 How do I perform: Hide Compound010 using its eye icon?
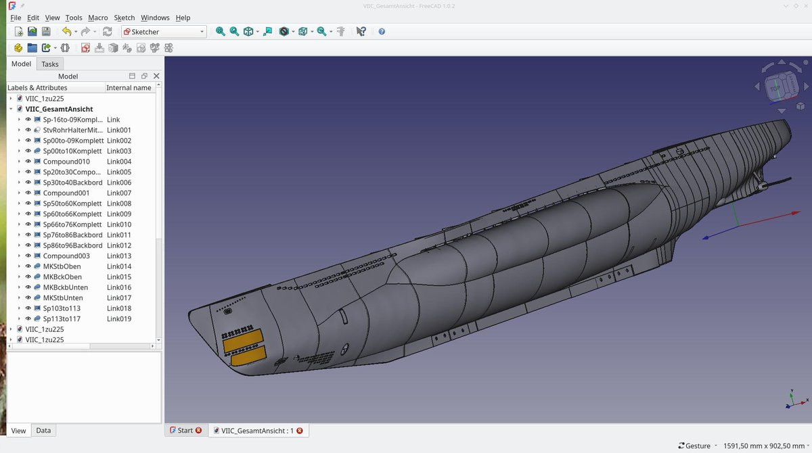coord(28,162)
